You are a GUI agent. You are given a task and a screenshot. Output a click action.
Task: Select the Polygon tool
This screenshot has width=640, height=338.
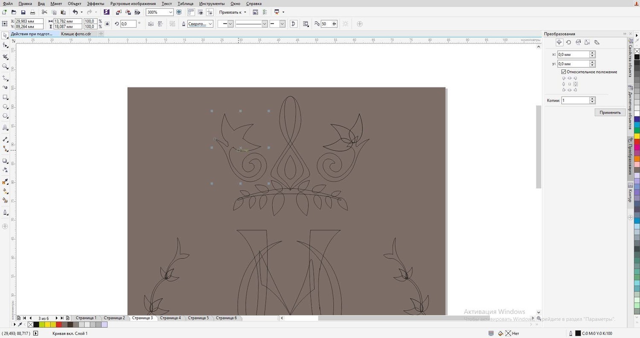click(5, 116)
